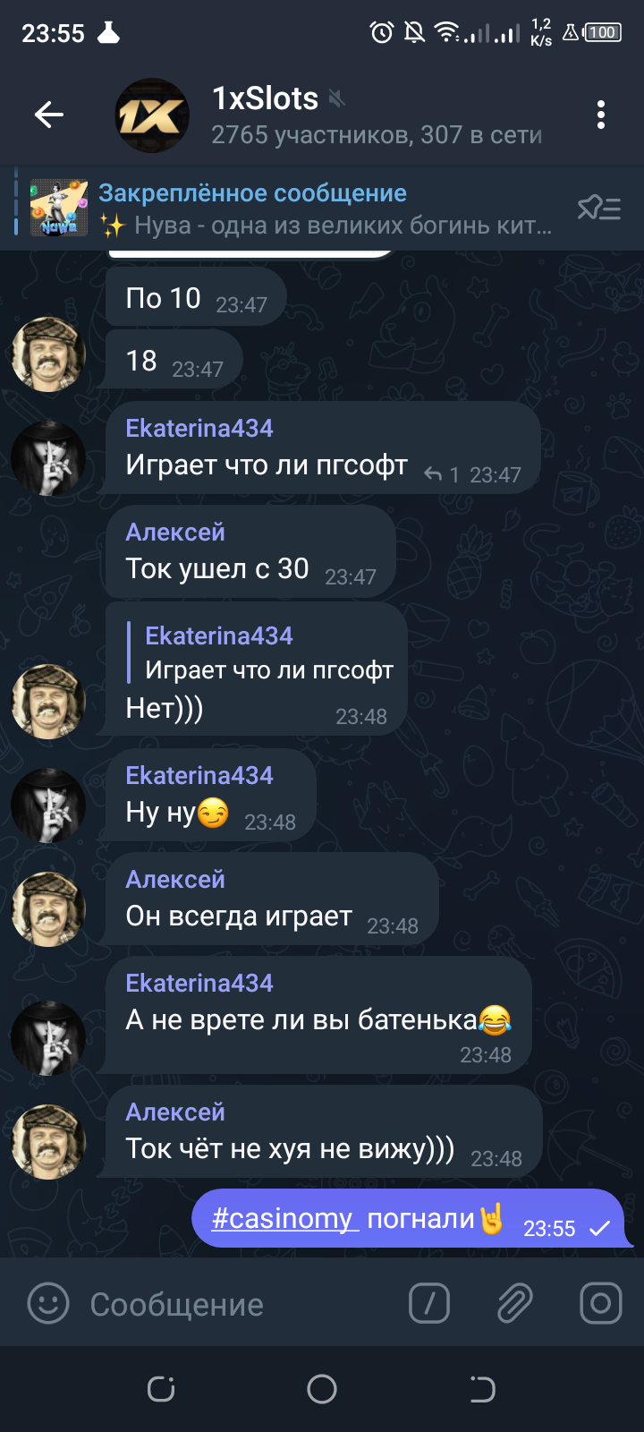Tap the Android home navigation button

point(322,1389)
